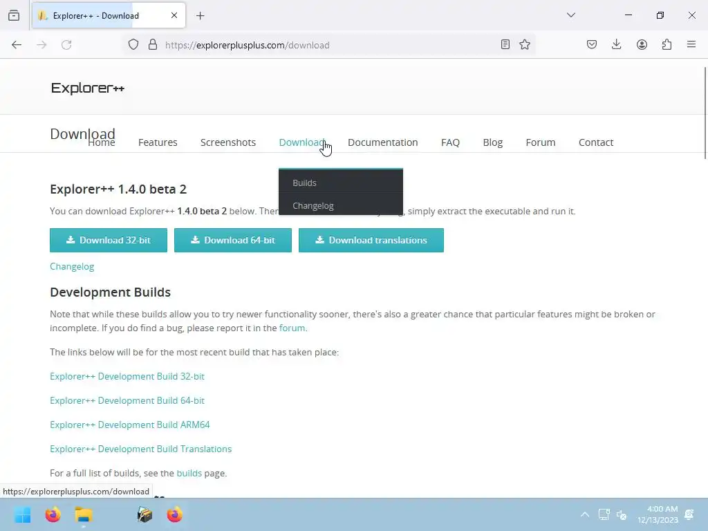Viewport: 708px width, 531px height.
Task: Toggle reader view icon
Action: [x=505, y=44]
